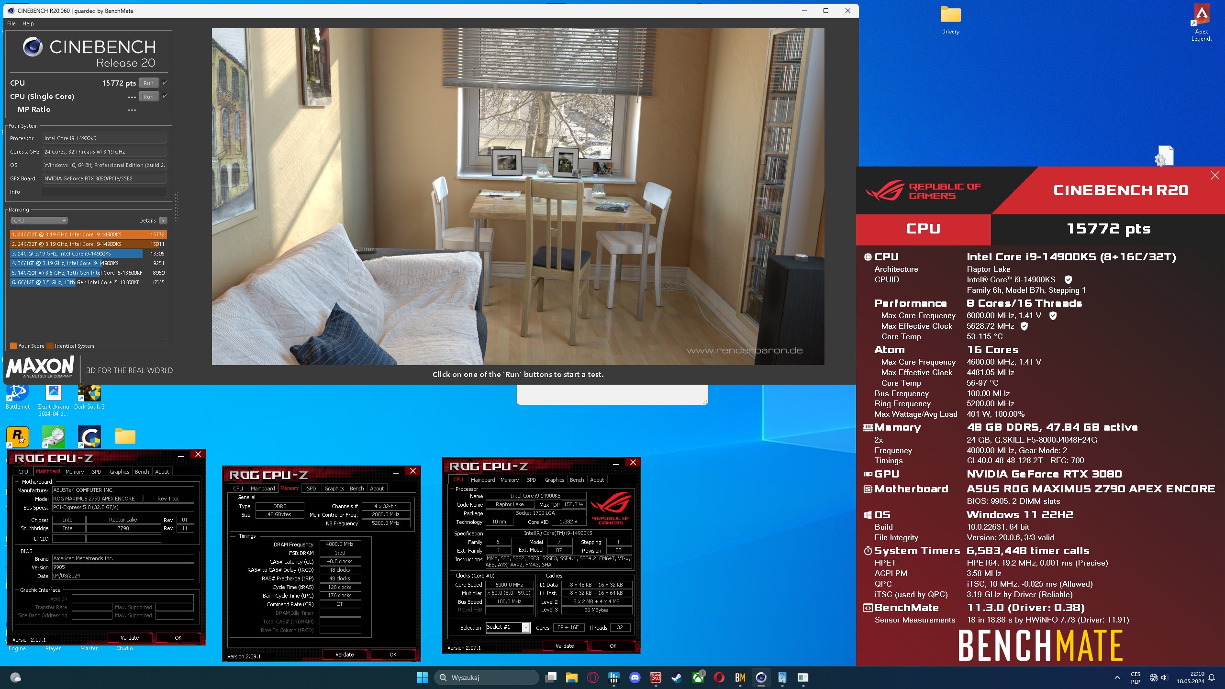Select the green disk stopwatch shortcut
Viewport: 1225px width, 689px height.
click(54, 437)
